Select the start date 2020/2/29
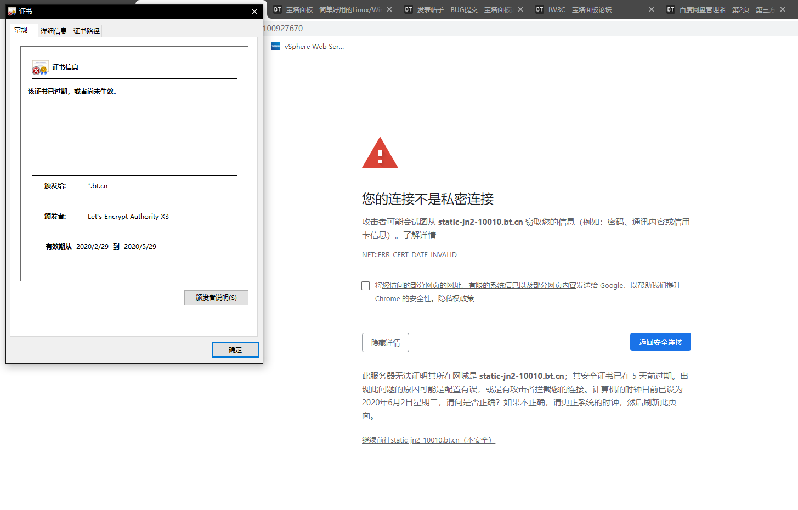 (x=92, y=247)
